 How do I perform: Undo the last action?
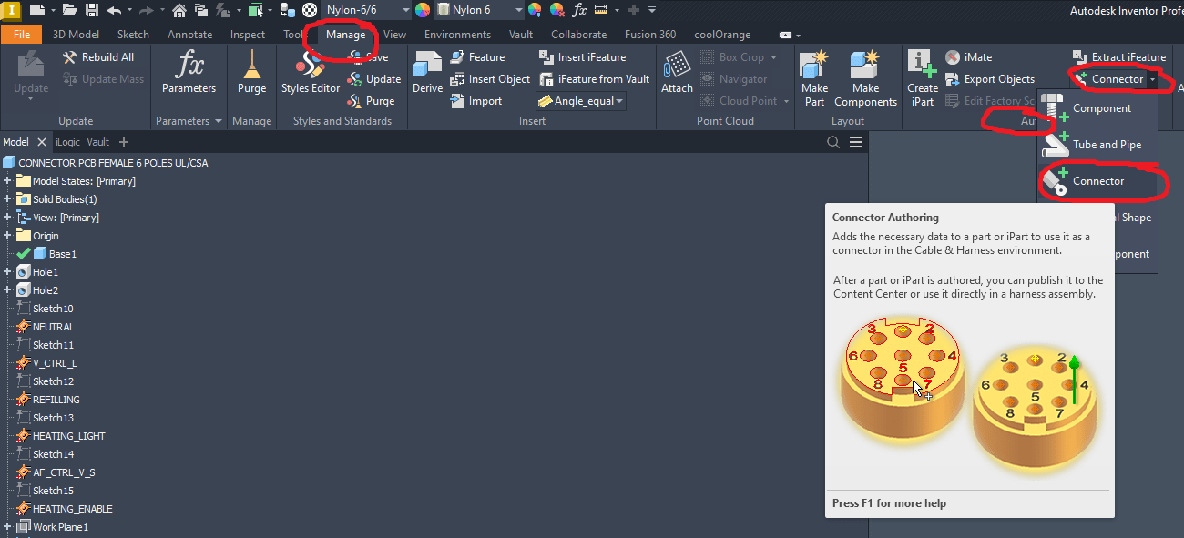pyautogui.click(x=114, y=10)
